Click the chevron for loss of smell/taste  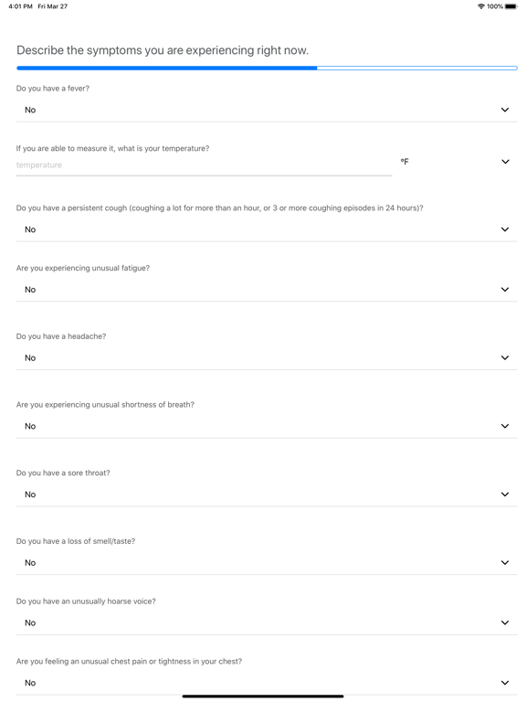pyautogui.click(x=505, y=563)
